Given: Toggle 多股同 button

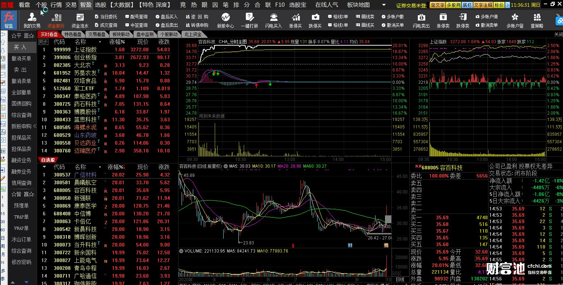Looking at the screenshot, I should [454, 5].
